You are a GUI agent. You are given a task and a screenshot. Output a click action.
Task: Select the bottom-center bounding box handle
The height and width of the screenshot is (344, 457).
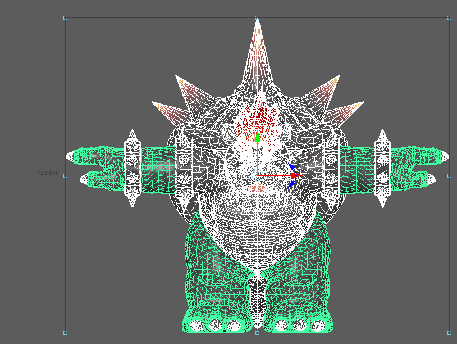tap(257, 333)
